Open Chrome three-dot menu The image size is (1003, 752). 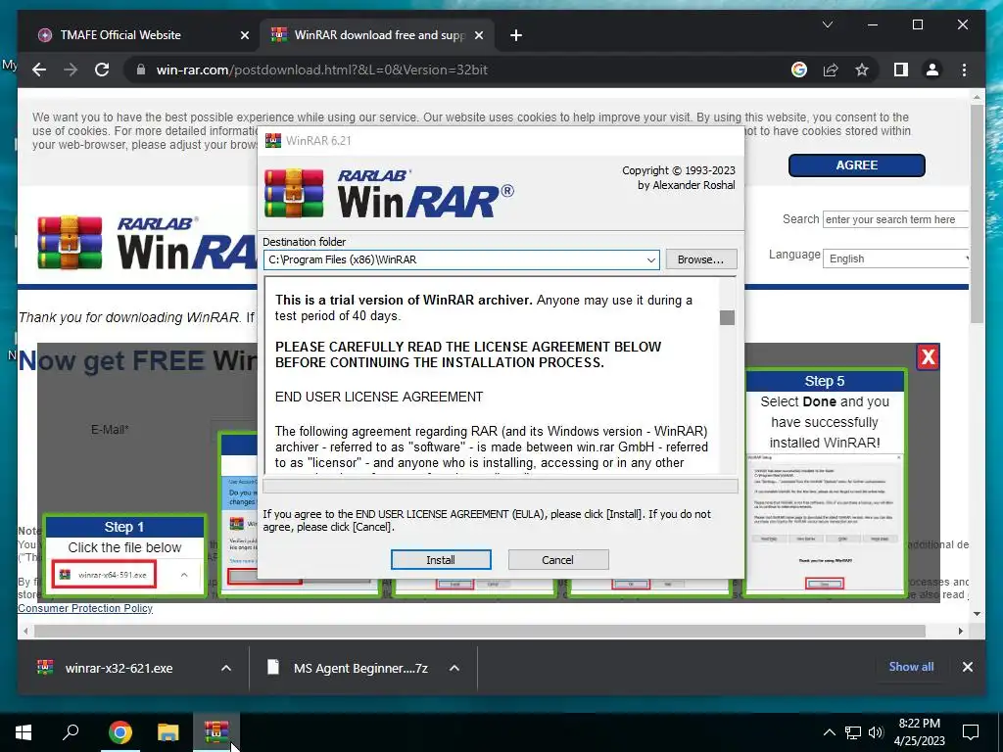tap(964, 70)
